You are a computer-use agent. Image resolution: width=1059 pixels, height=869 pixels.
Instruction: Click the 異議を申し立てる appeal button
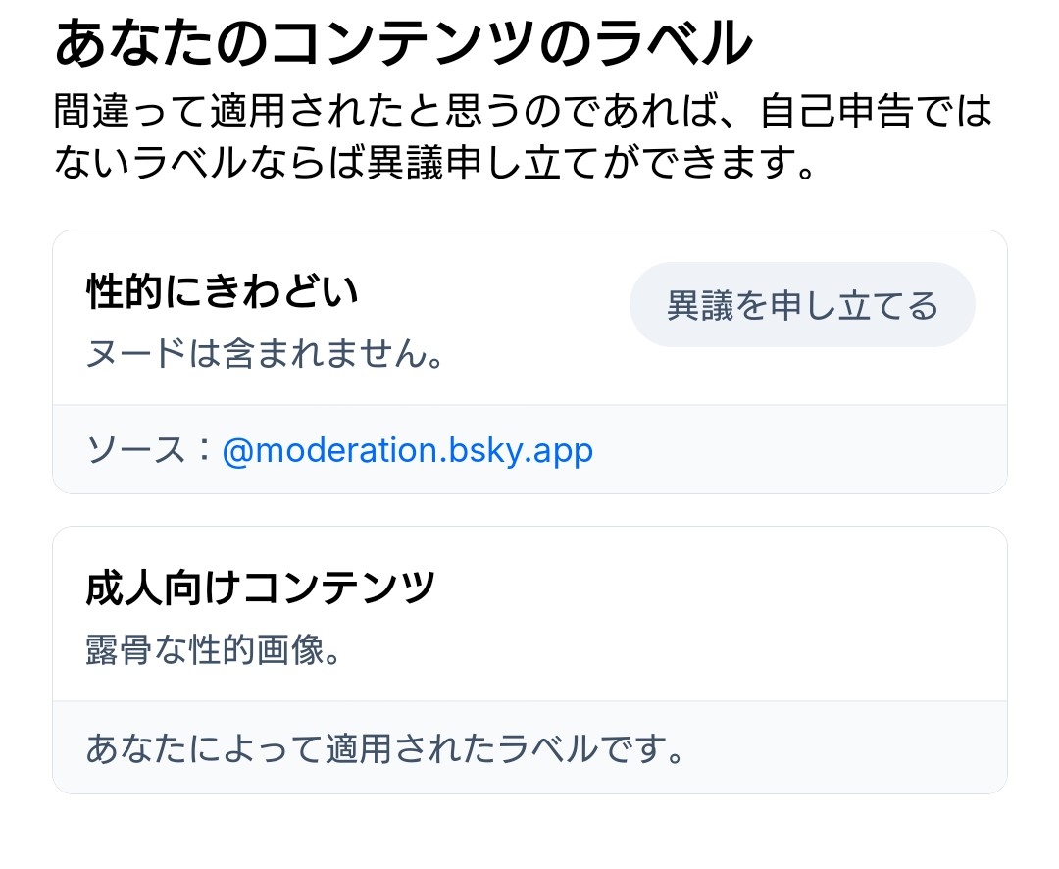point(802,305)
